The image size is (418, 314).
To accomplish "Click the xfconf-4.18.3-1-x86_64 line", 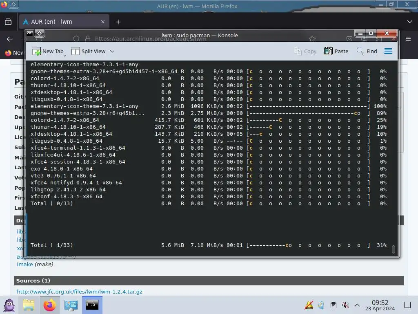I will click(209, 197).
